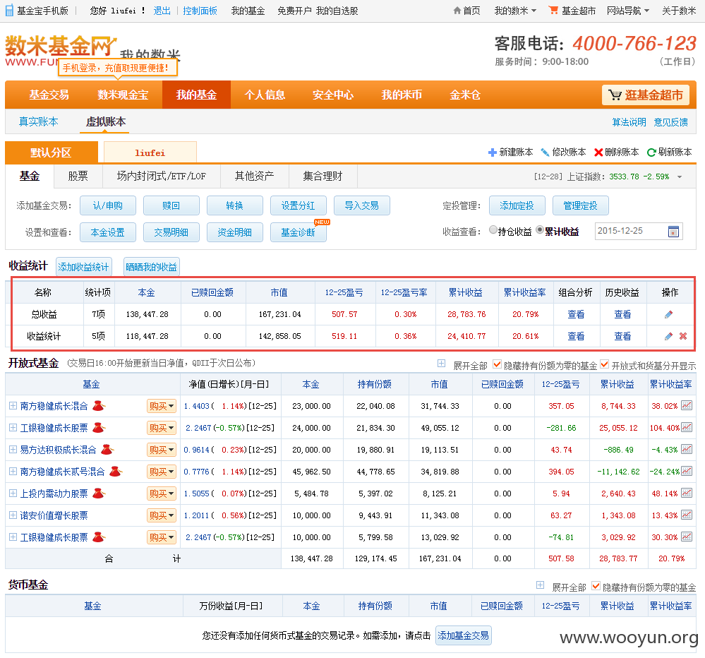Click the red money bag icon beside 南方稳健成长贰号混合
This screenshot has width=705, height=658.
coord(116,472)
